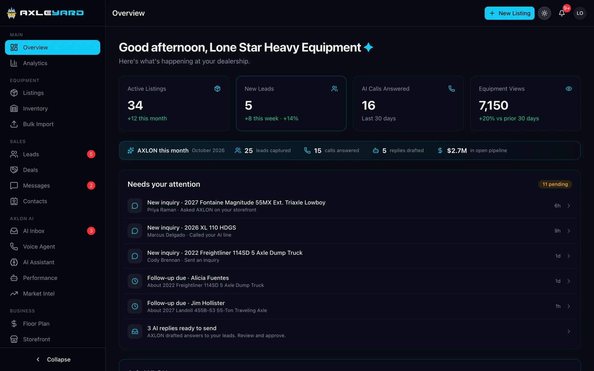Expand the 2026 XL 110 HDGS inquiry chevron

(569, 231)
